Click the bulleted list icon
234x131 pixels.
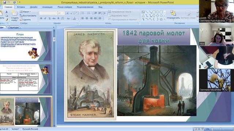(83, 13)
